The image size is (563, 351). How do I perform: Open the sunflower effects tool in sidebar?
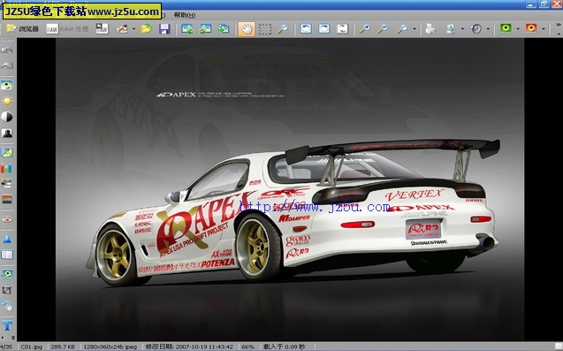7,274
